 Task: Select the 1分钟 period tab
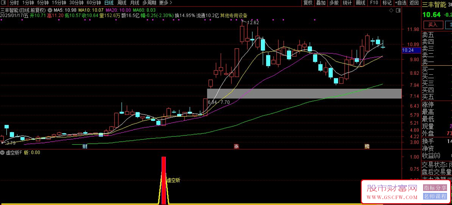[28, 3]
